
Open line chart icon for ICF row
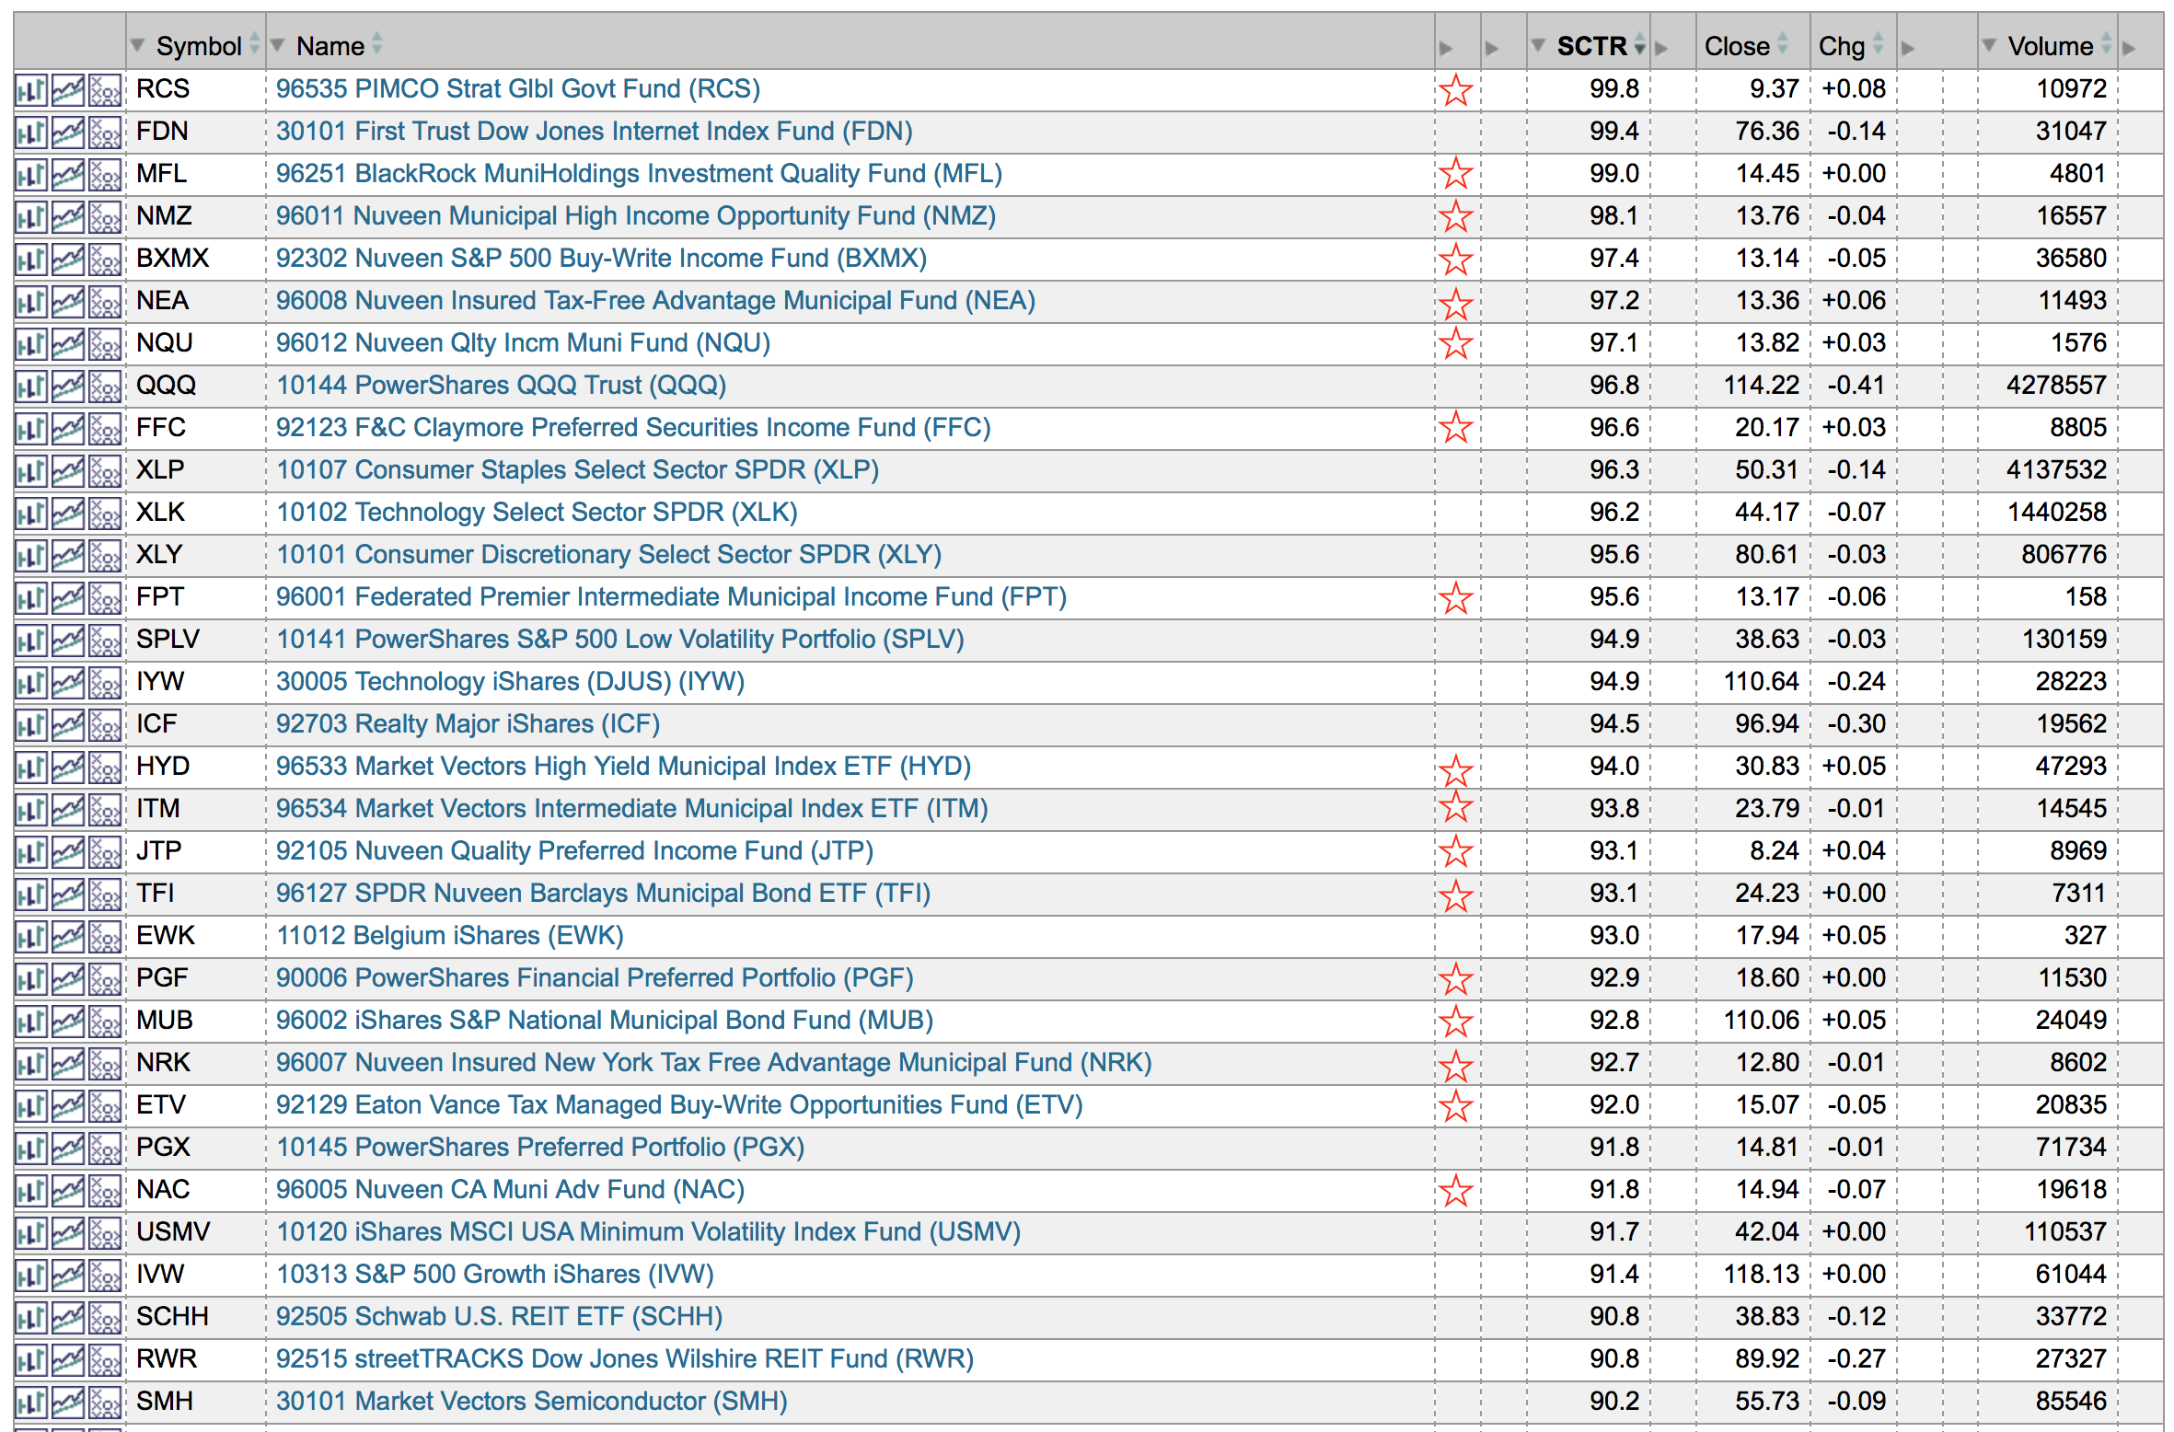(x=68, y=725)
